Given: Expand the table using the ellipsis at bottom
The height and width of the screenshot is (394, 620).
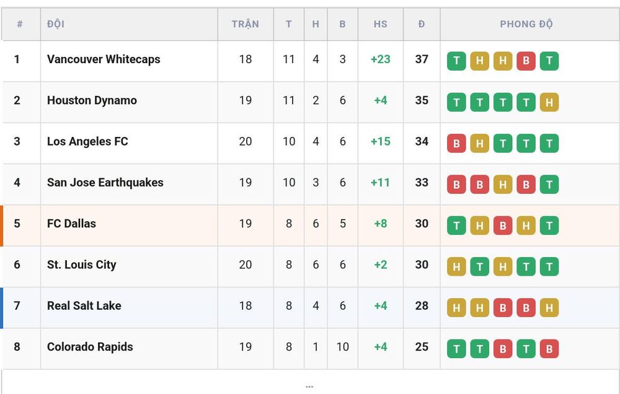Looking at the screenshot, I should point(309,387).
